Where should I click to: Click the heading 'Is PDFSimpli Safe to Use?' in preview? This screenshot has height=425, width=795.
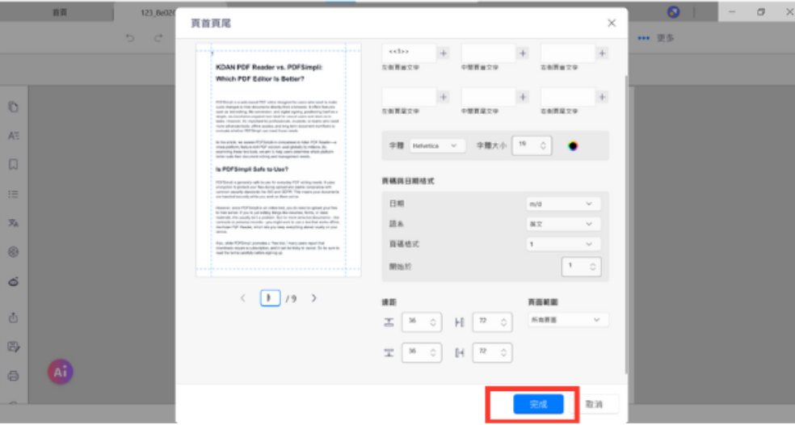252,170
